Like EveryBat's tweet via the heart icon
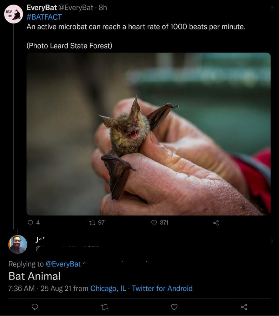 153,222
